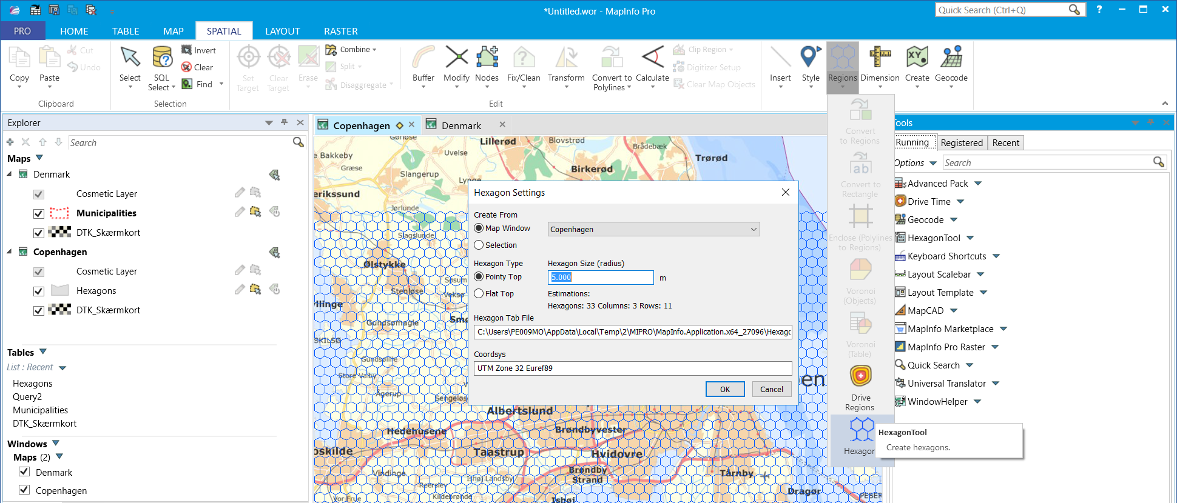Image resolution: width=1177 pixels, height=503 pixels.
Task: Open layer options icon for Denmark map
Action: pyautogui.click(x=274, y=175)
